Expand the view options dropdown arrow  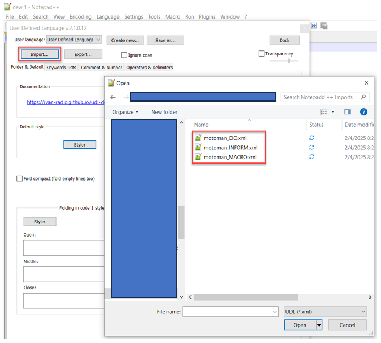point(333,112)
